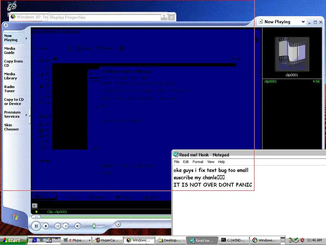Close the Display Properties dialog
This screenshot has width=326, height=245.
click(x=171, y=17)
